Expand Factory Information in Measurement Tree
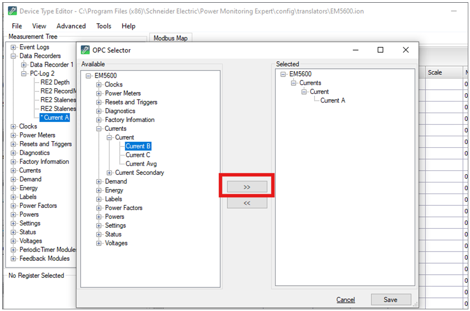 tap(13, 162)
